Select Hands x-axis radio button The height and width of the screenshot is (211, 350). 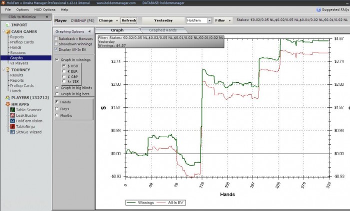(x=56, y=102)
